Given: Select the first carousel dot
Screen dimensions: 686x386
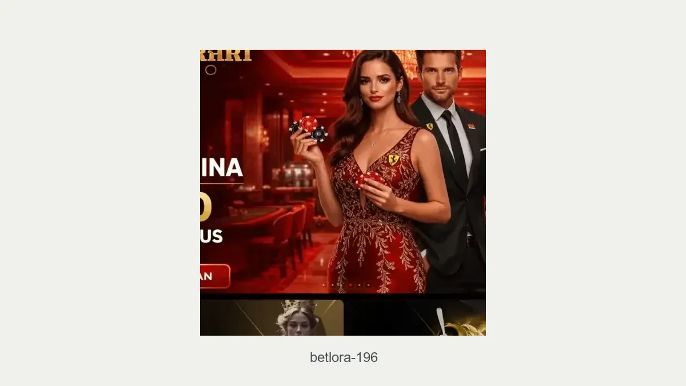Looking at the screenshot, I should [324, 285].
